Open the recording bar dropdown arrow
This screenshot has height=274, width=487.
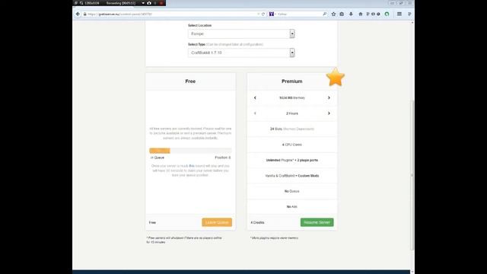pyautogui.click(x=143, y=3)
